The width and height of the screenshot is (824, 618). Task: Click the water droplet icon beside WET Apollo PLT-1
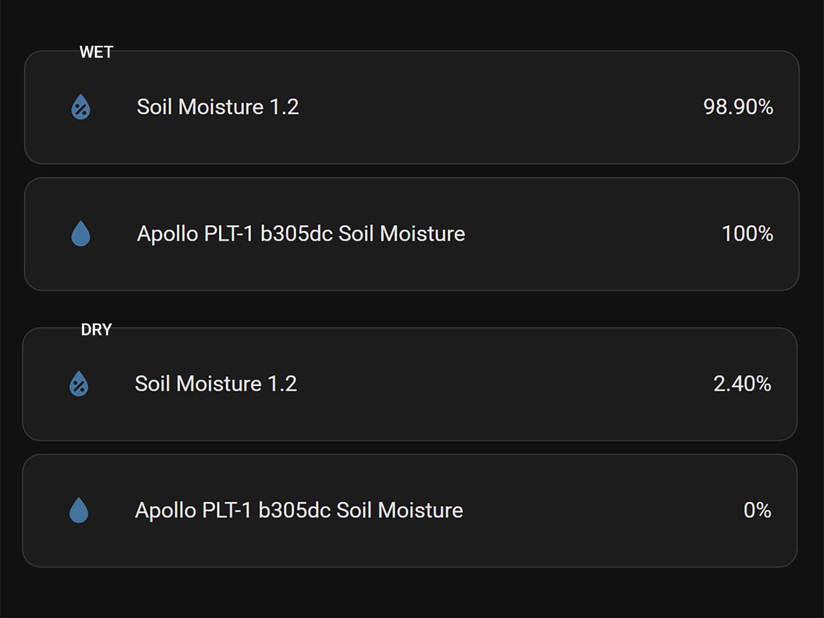click(80, 233)
